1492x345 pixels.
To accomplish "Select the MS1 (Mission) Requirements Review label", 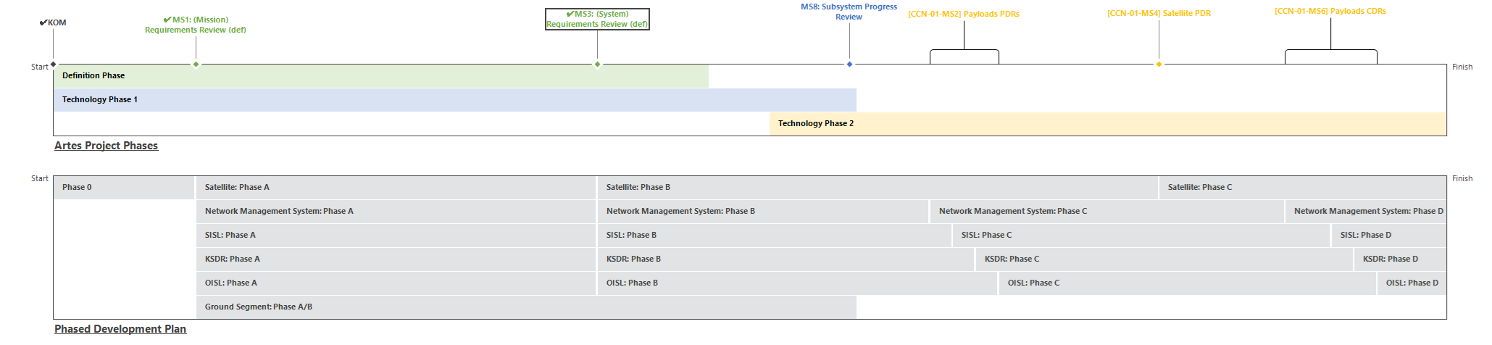I will (196, 25).
